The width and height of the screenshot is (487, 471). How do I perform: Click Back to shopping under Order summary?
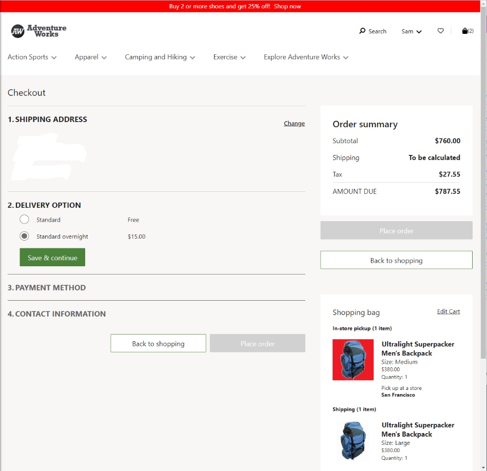396,260
